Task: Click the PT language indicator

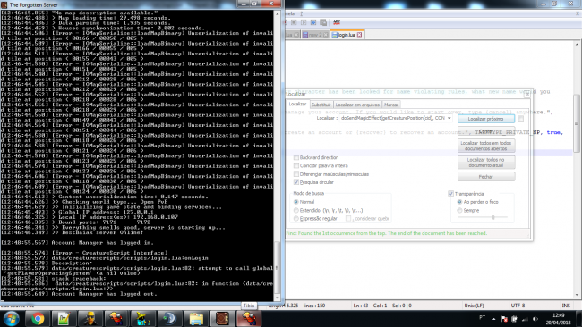Action: [x=482, y=318]
